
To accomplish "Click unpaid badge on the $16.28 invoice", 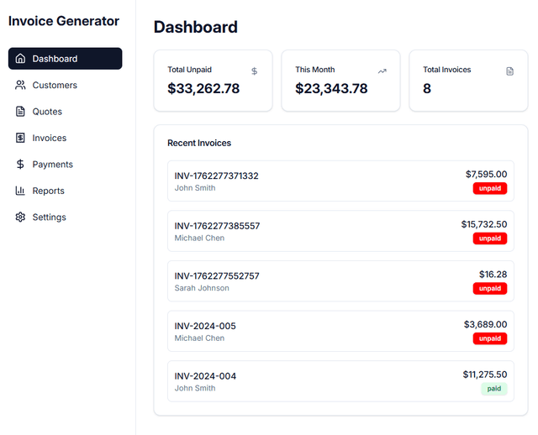I will point(490,289).
